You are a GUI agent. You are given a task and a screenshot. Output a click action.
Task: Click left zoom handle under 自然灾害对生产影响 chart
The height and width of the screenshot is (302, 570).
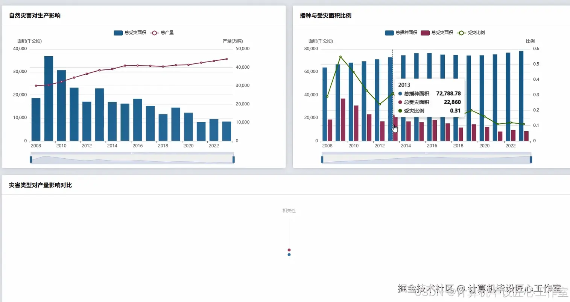[31, 159]
